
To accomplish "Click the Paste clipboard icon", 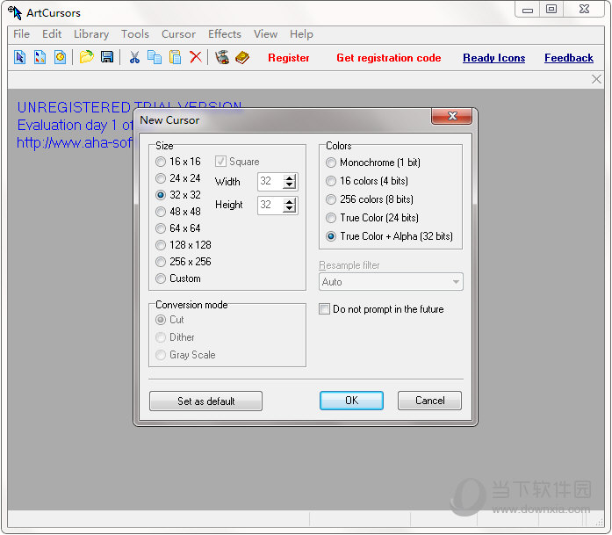I will pyautogui.click(x=176, y=57).
